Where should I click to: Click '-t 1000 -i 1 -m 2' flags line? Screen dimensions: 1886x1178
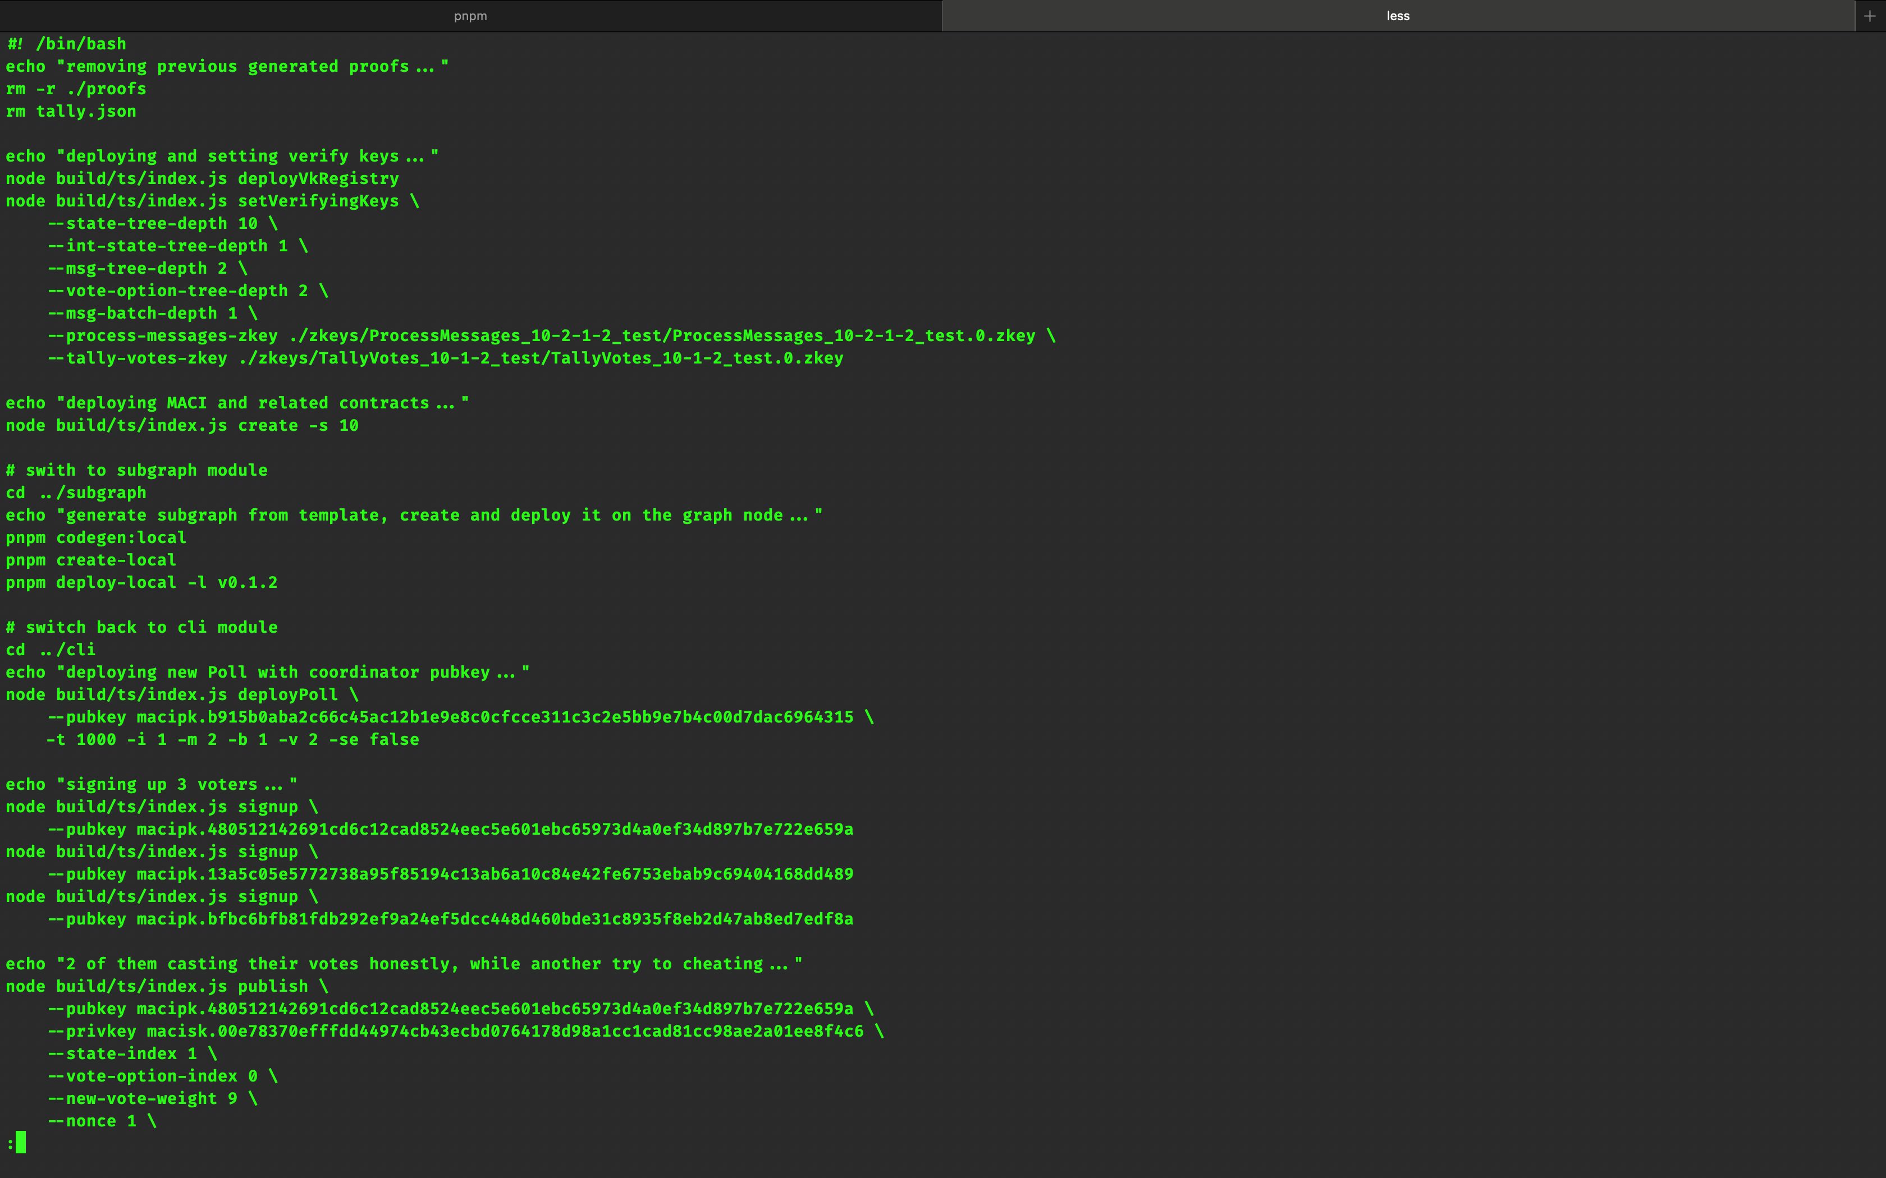pyautogui.click(x=234, y=739)
